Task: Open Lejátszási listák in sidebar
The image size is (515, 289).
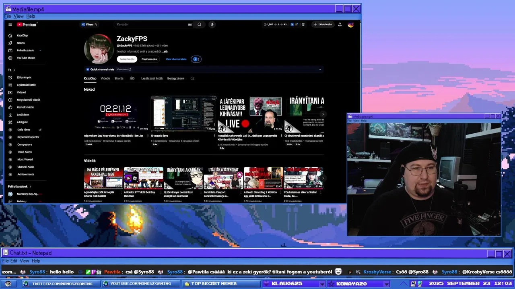Action: point(26,85)
